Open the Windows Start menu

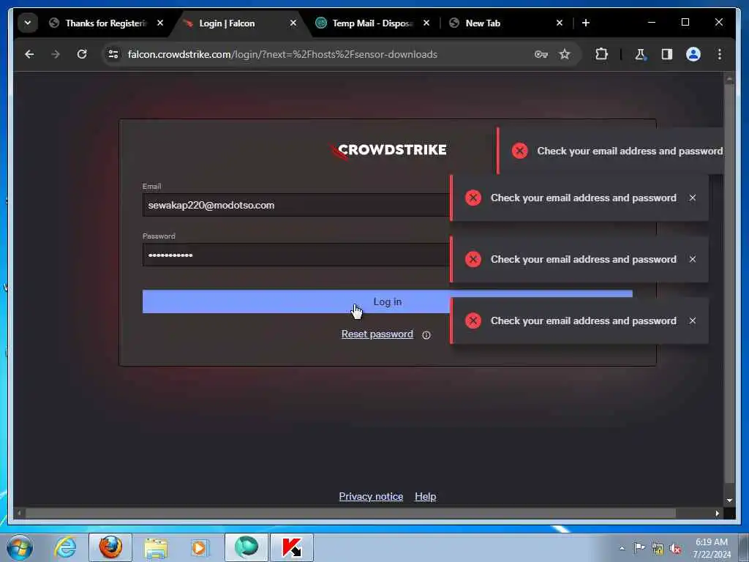pos(20,547)
